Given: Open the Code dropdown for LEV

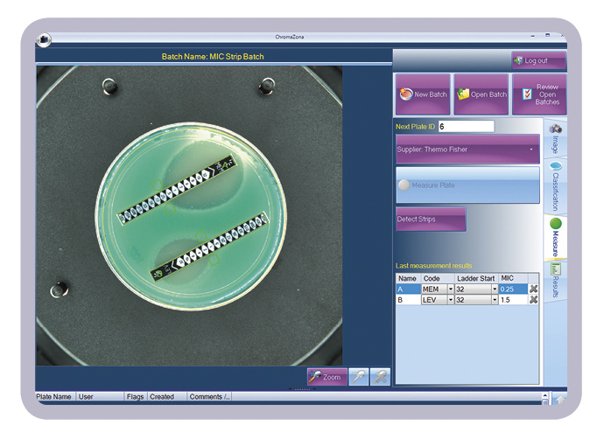Looking at the screenshot, I should (450, 300).
